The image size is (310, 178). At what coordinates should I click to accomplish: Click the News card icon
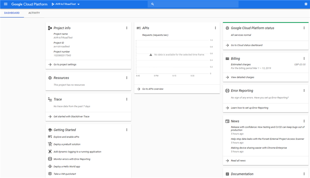click(227, 121)
